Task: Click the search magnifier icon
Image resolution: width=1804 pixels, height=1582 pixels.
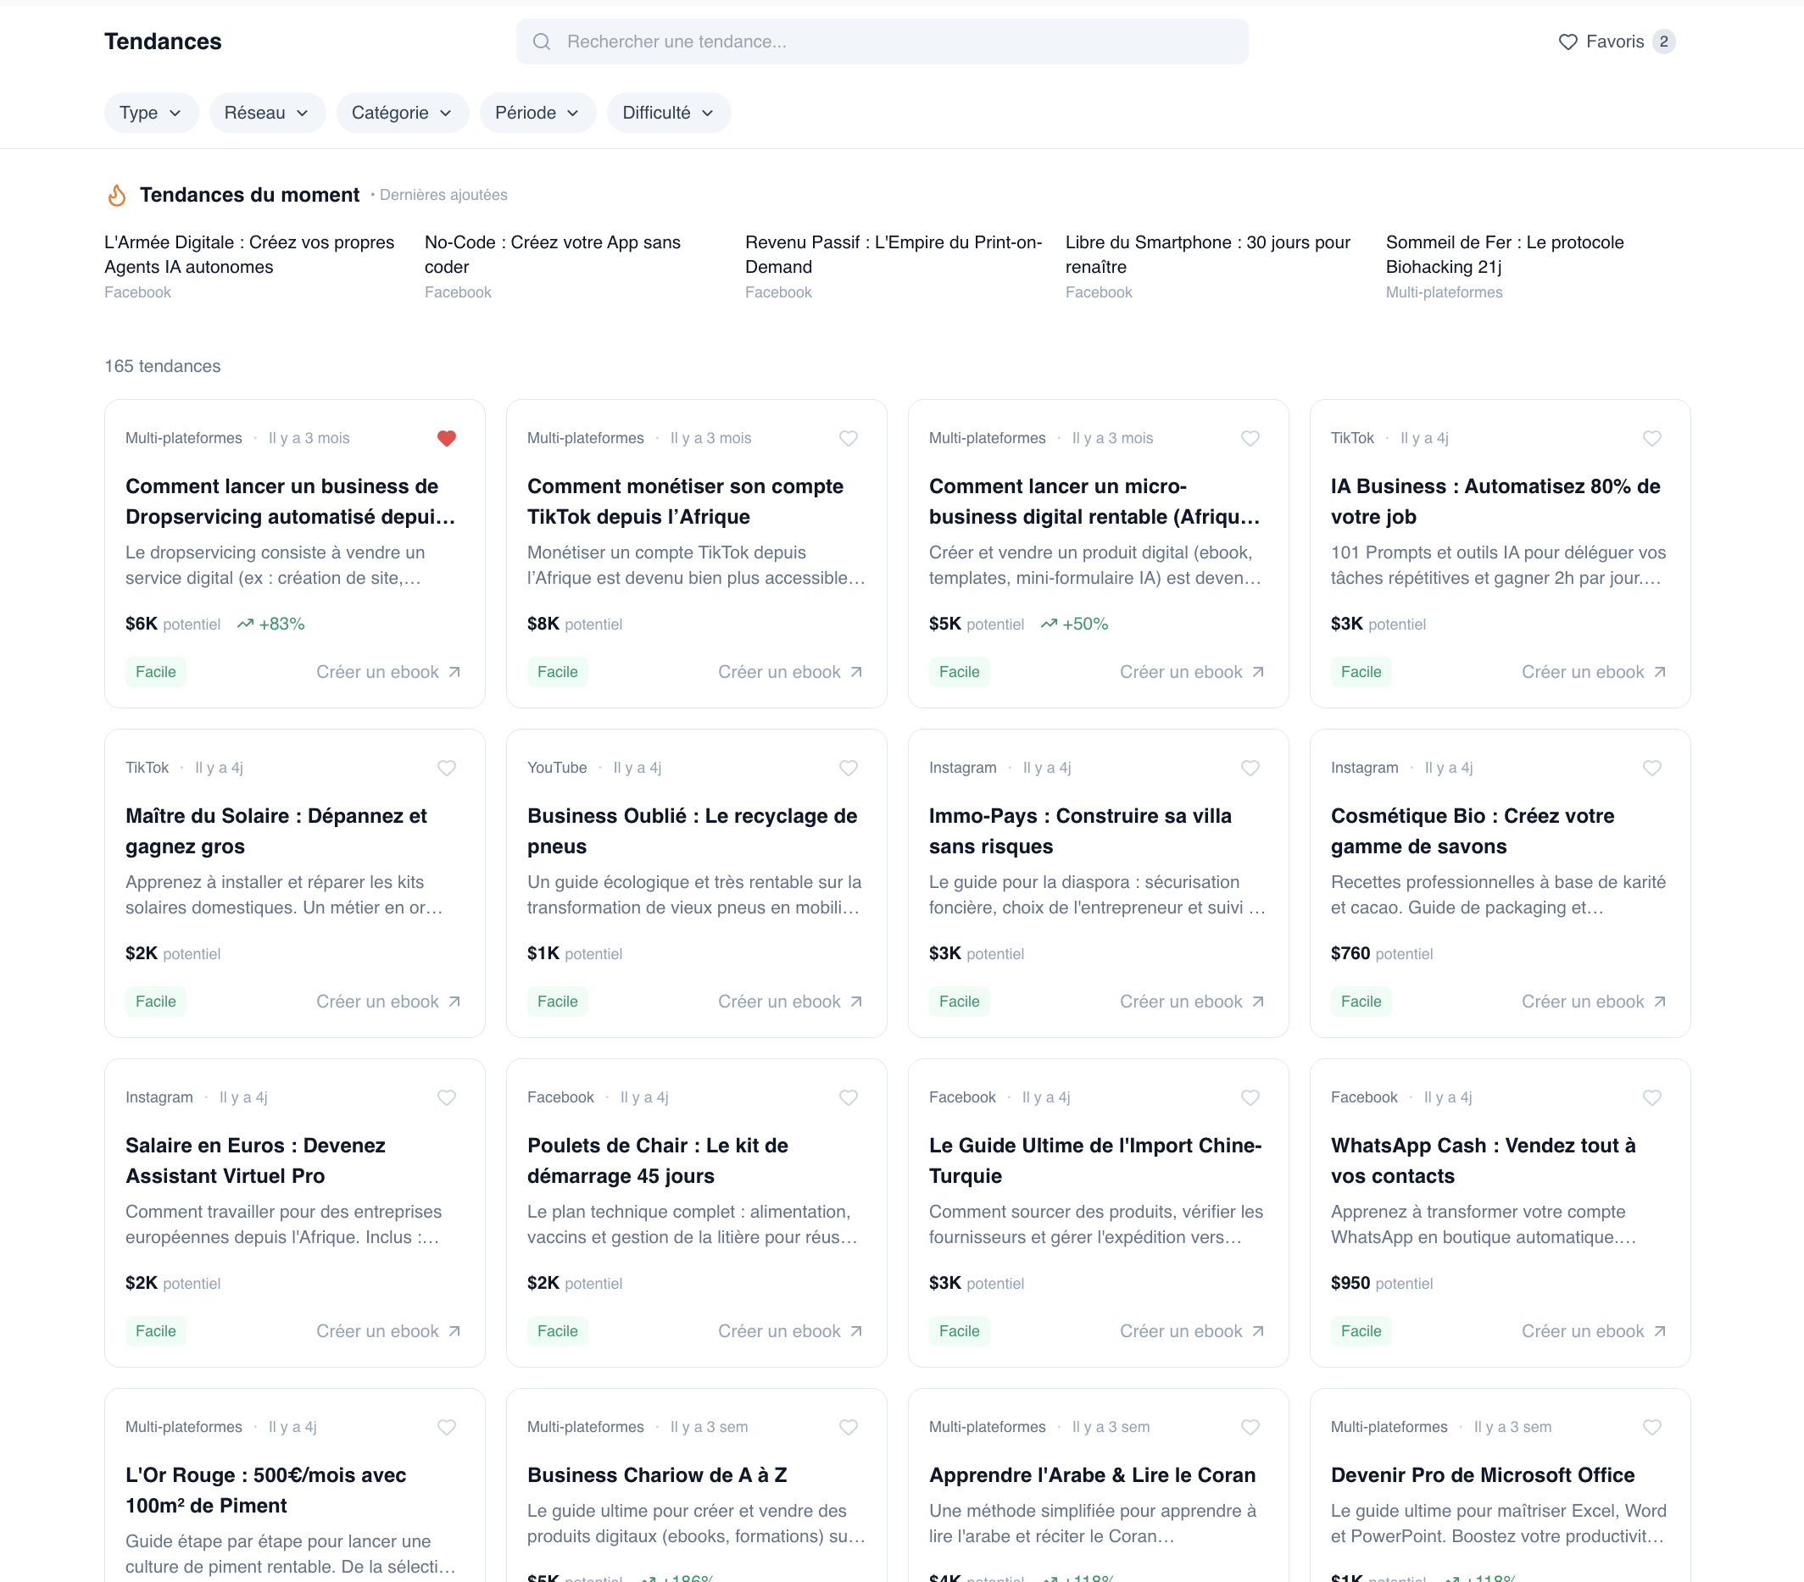Action: click(542, 42)
